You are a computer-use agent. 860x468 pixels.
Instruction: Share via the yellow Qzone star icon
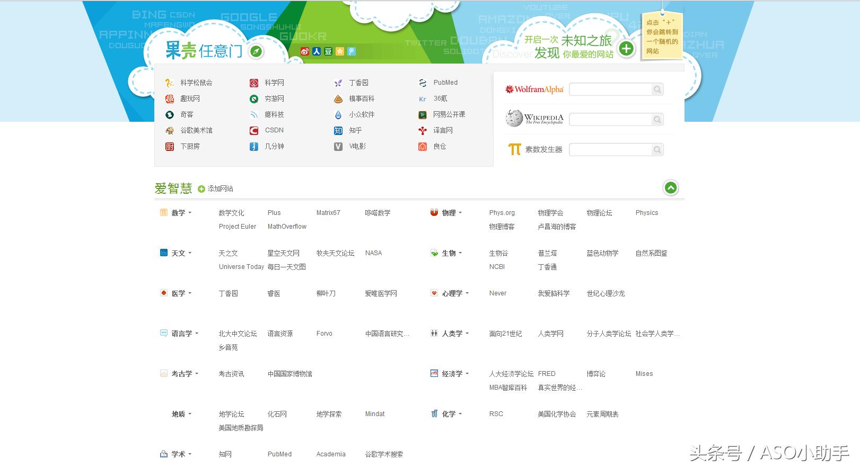click(340, 51)
